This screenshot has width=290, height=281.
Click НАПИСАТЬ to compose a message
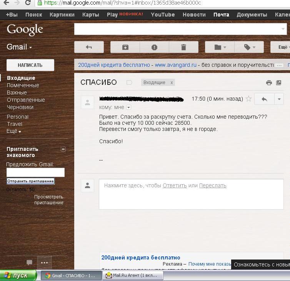(30, 65)
